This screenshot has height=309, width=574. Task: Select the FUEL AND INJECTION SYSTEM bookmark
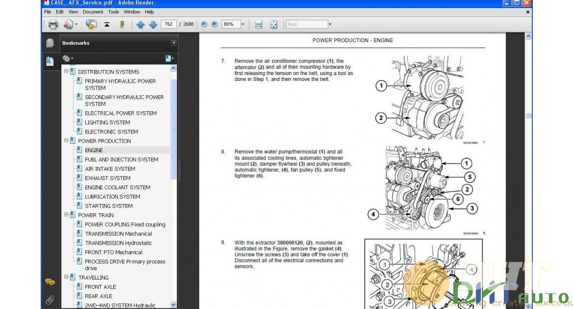pos(122,159)
